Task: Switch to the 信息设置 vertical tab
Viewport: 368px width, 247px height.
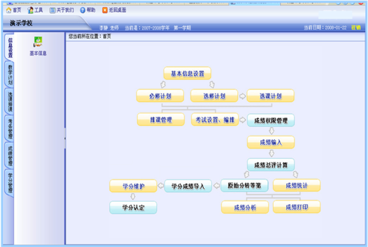Action: tap(10, 47)
